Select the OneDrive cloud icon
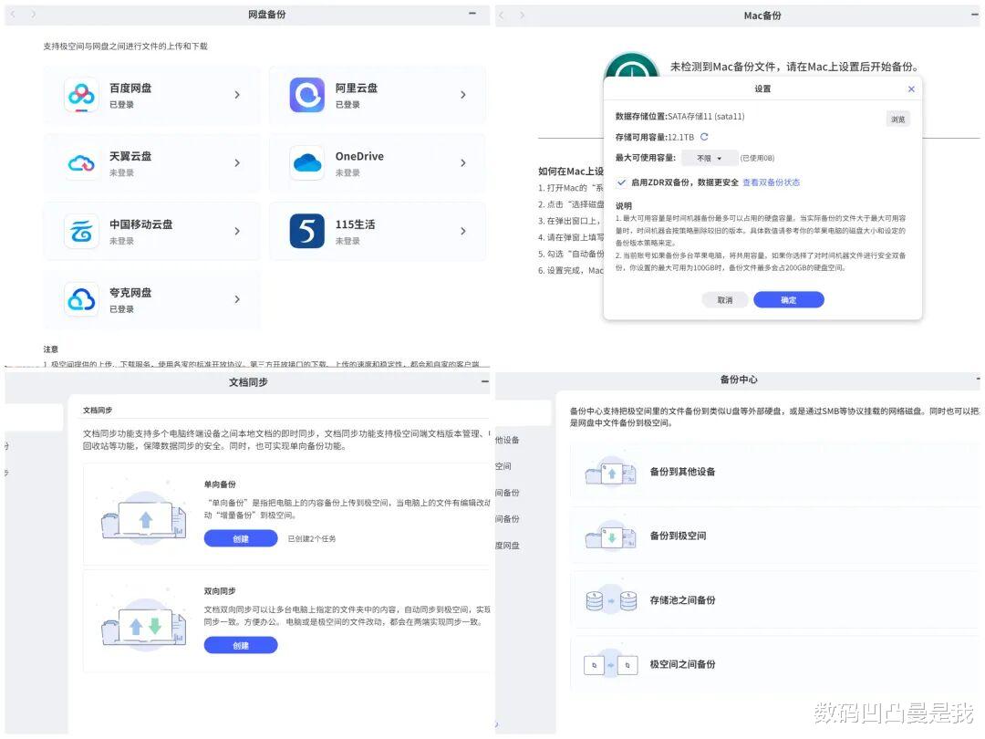The image size is (985, 739). pyautogui.click(x=307, y=163)
